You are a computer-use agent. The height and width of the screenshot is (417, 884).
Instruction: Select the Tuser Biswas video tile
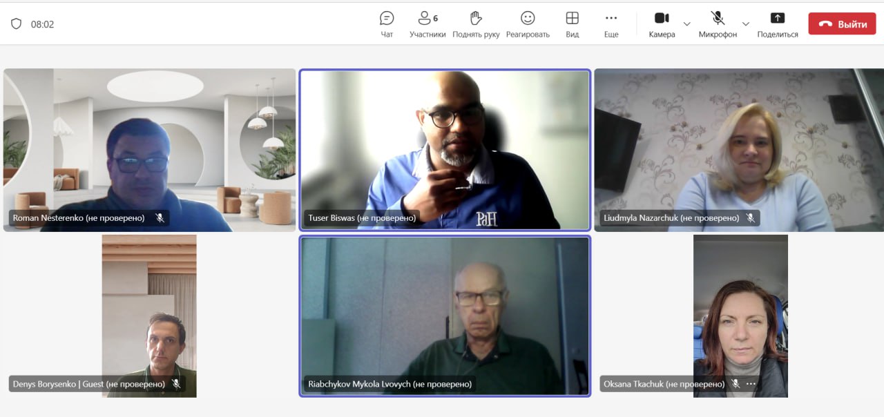point(445,150)
